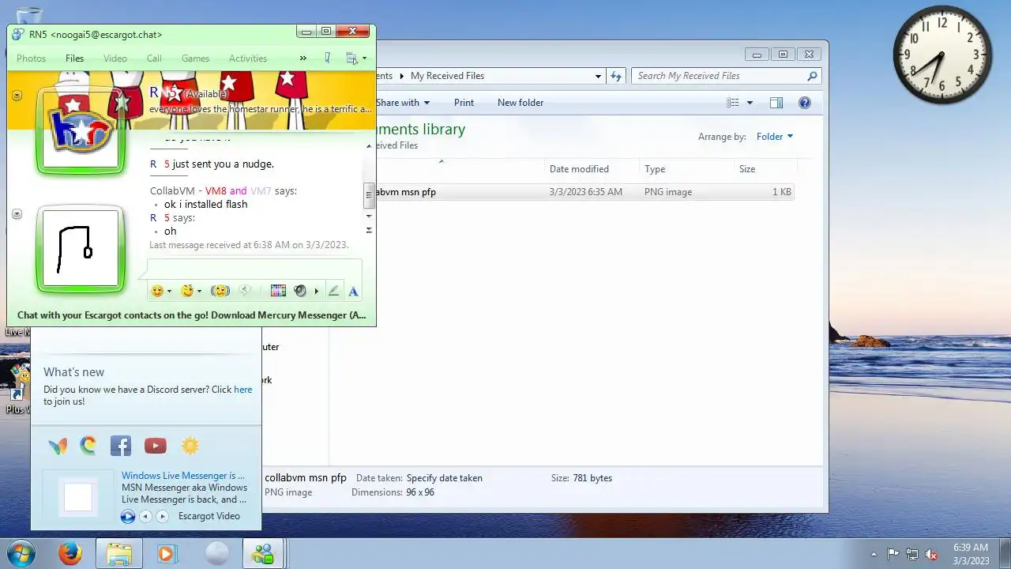The image size is (1011, 569).
Task: Change font with the letter A icon
Action: pyautogui.click(x=353, y=291)
